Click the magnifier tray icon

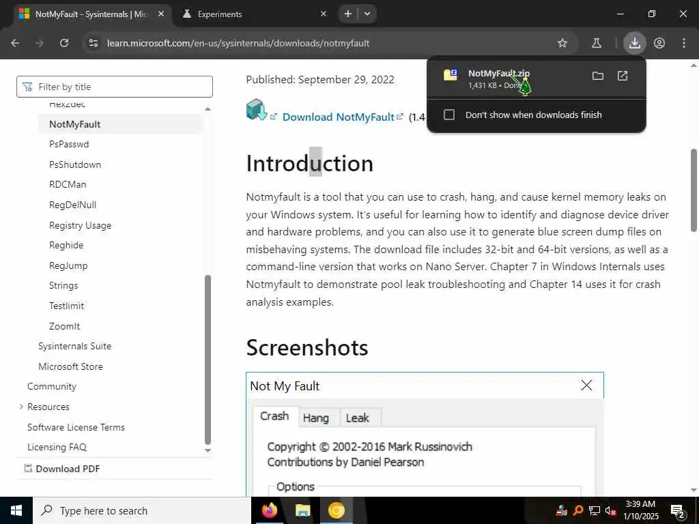point(578,510)
